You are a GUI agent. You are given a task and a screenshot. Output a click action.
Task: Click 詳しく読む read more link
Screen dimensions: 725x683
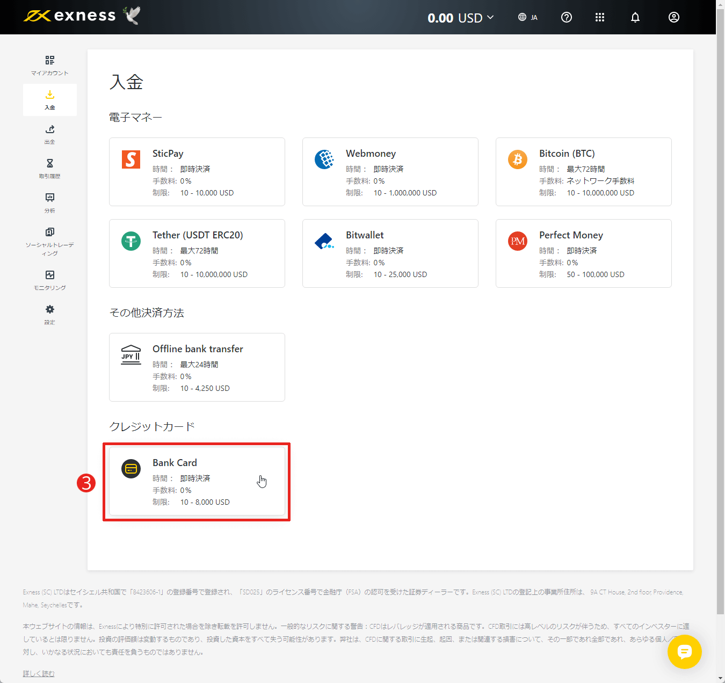39,673
